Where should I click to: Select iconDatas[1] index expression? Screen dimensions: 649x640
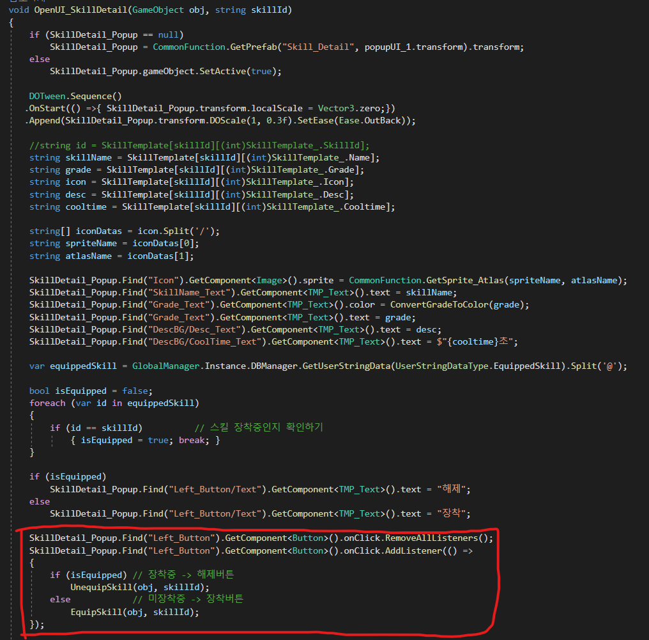[158, 256]
